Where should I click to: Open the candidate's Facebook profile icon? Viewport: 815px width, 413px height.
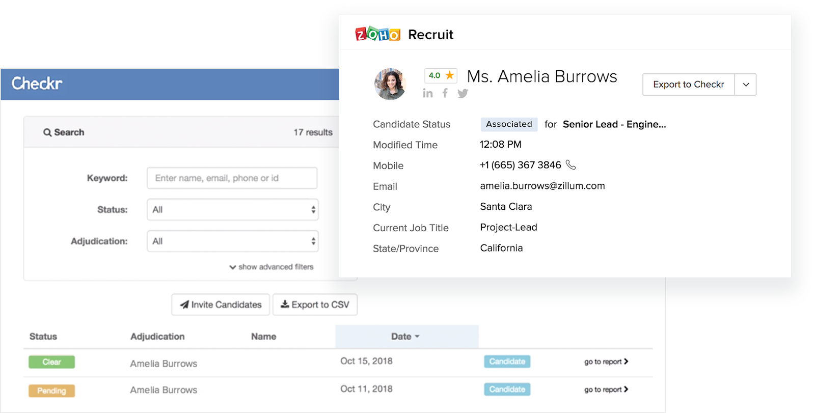point(445,93)
